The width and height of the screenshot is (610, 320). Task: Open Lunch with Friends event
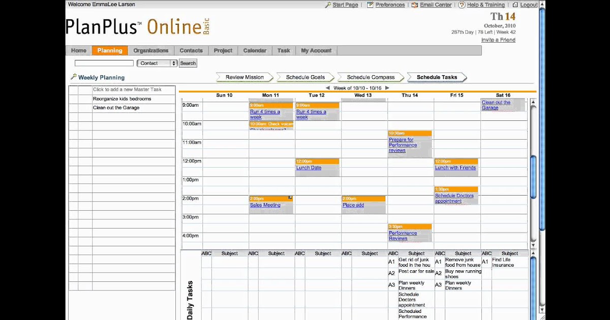point(455,168)
